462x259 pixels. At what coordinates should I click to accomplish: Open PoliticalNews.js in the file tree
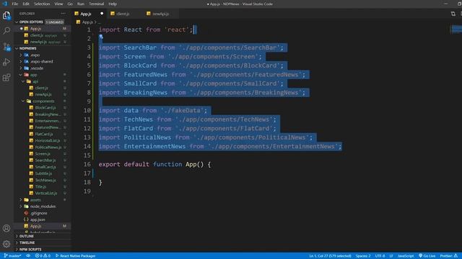(48, 147)
